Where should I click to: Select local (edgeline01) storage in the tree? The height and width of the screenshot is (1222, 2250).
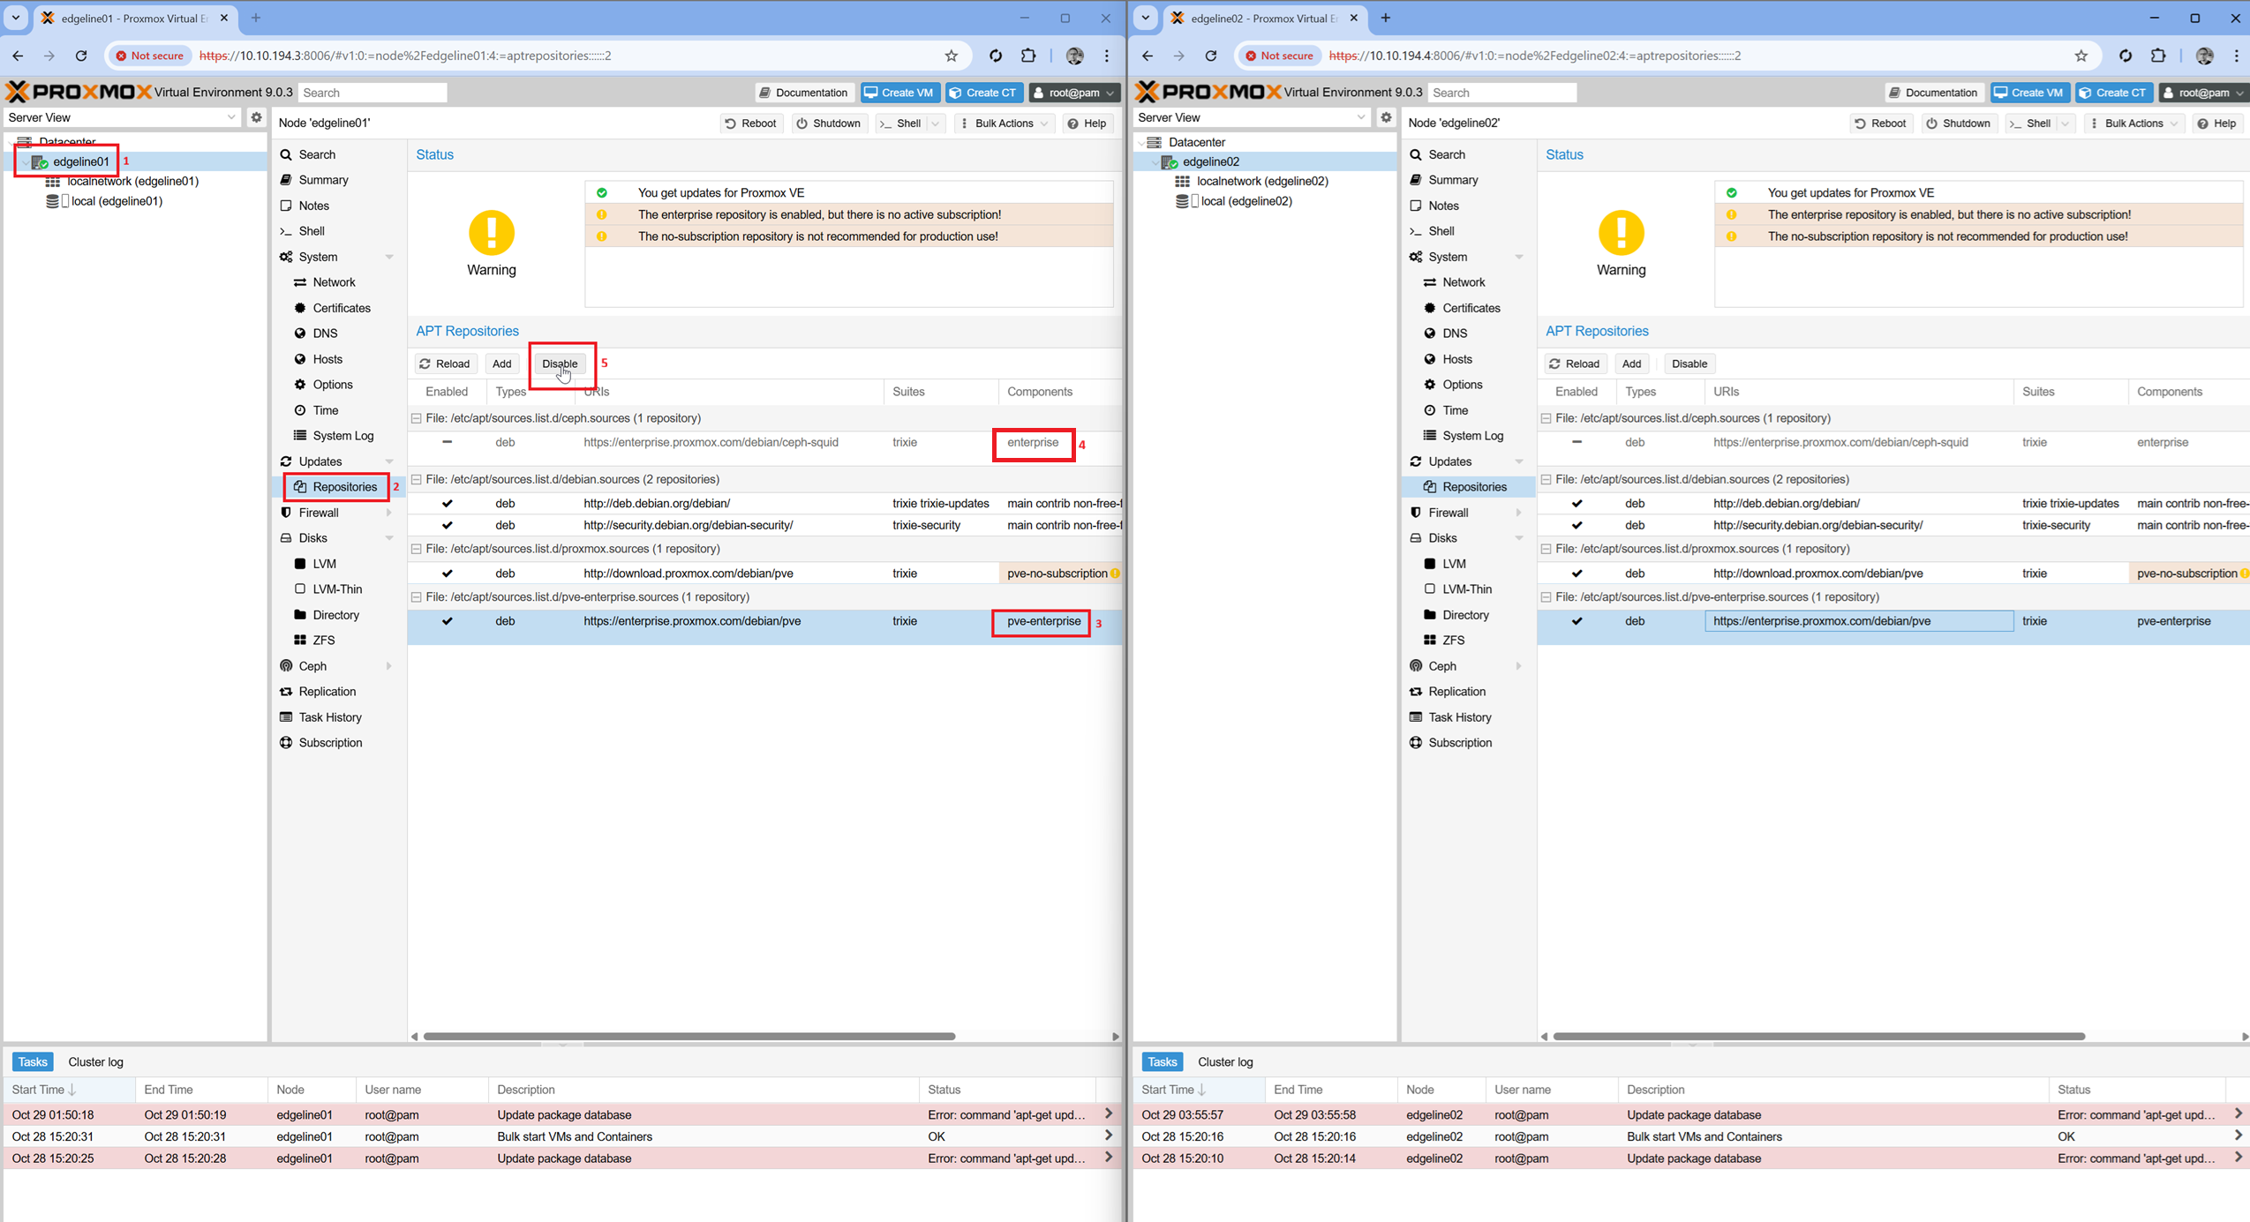117,201
